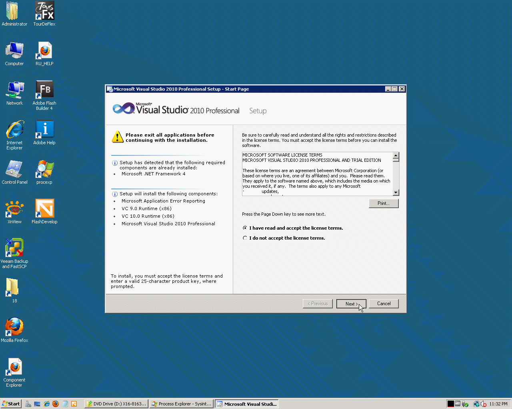Launch the FlashDevelop desktop shortcut
Viewport: 512px width, 409px height.
(44, 212)
